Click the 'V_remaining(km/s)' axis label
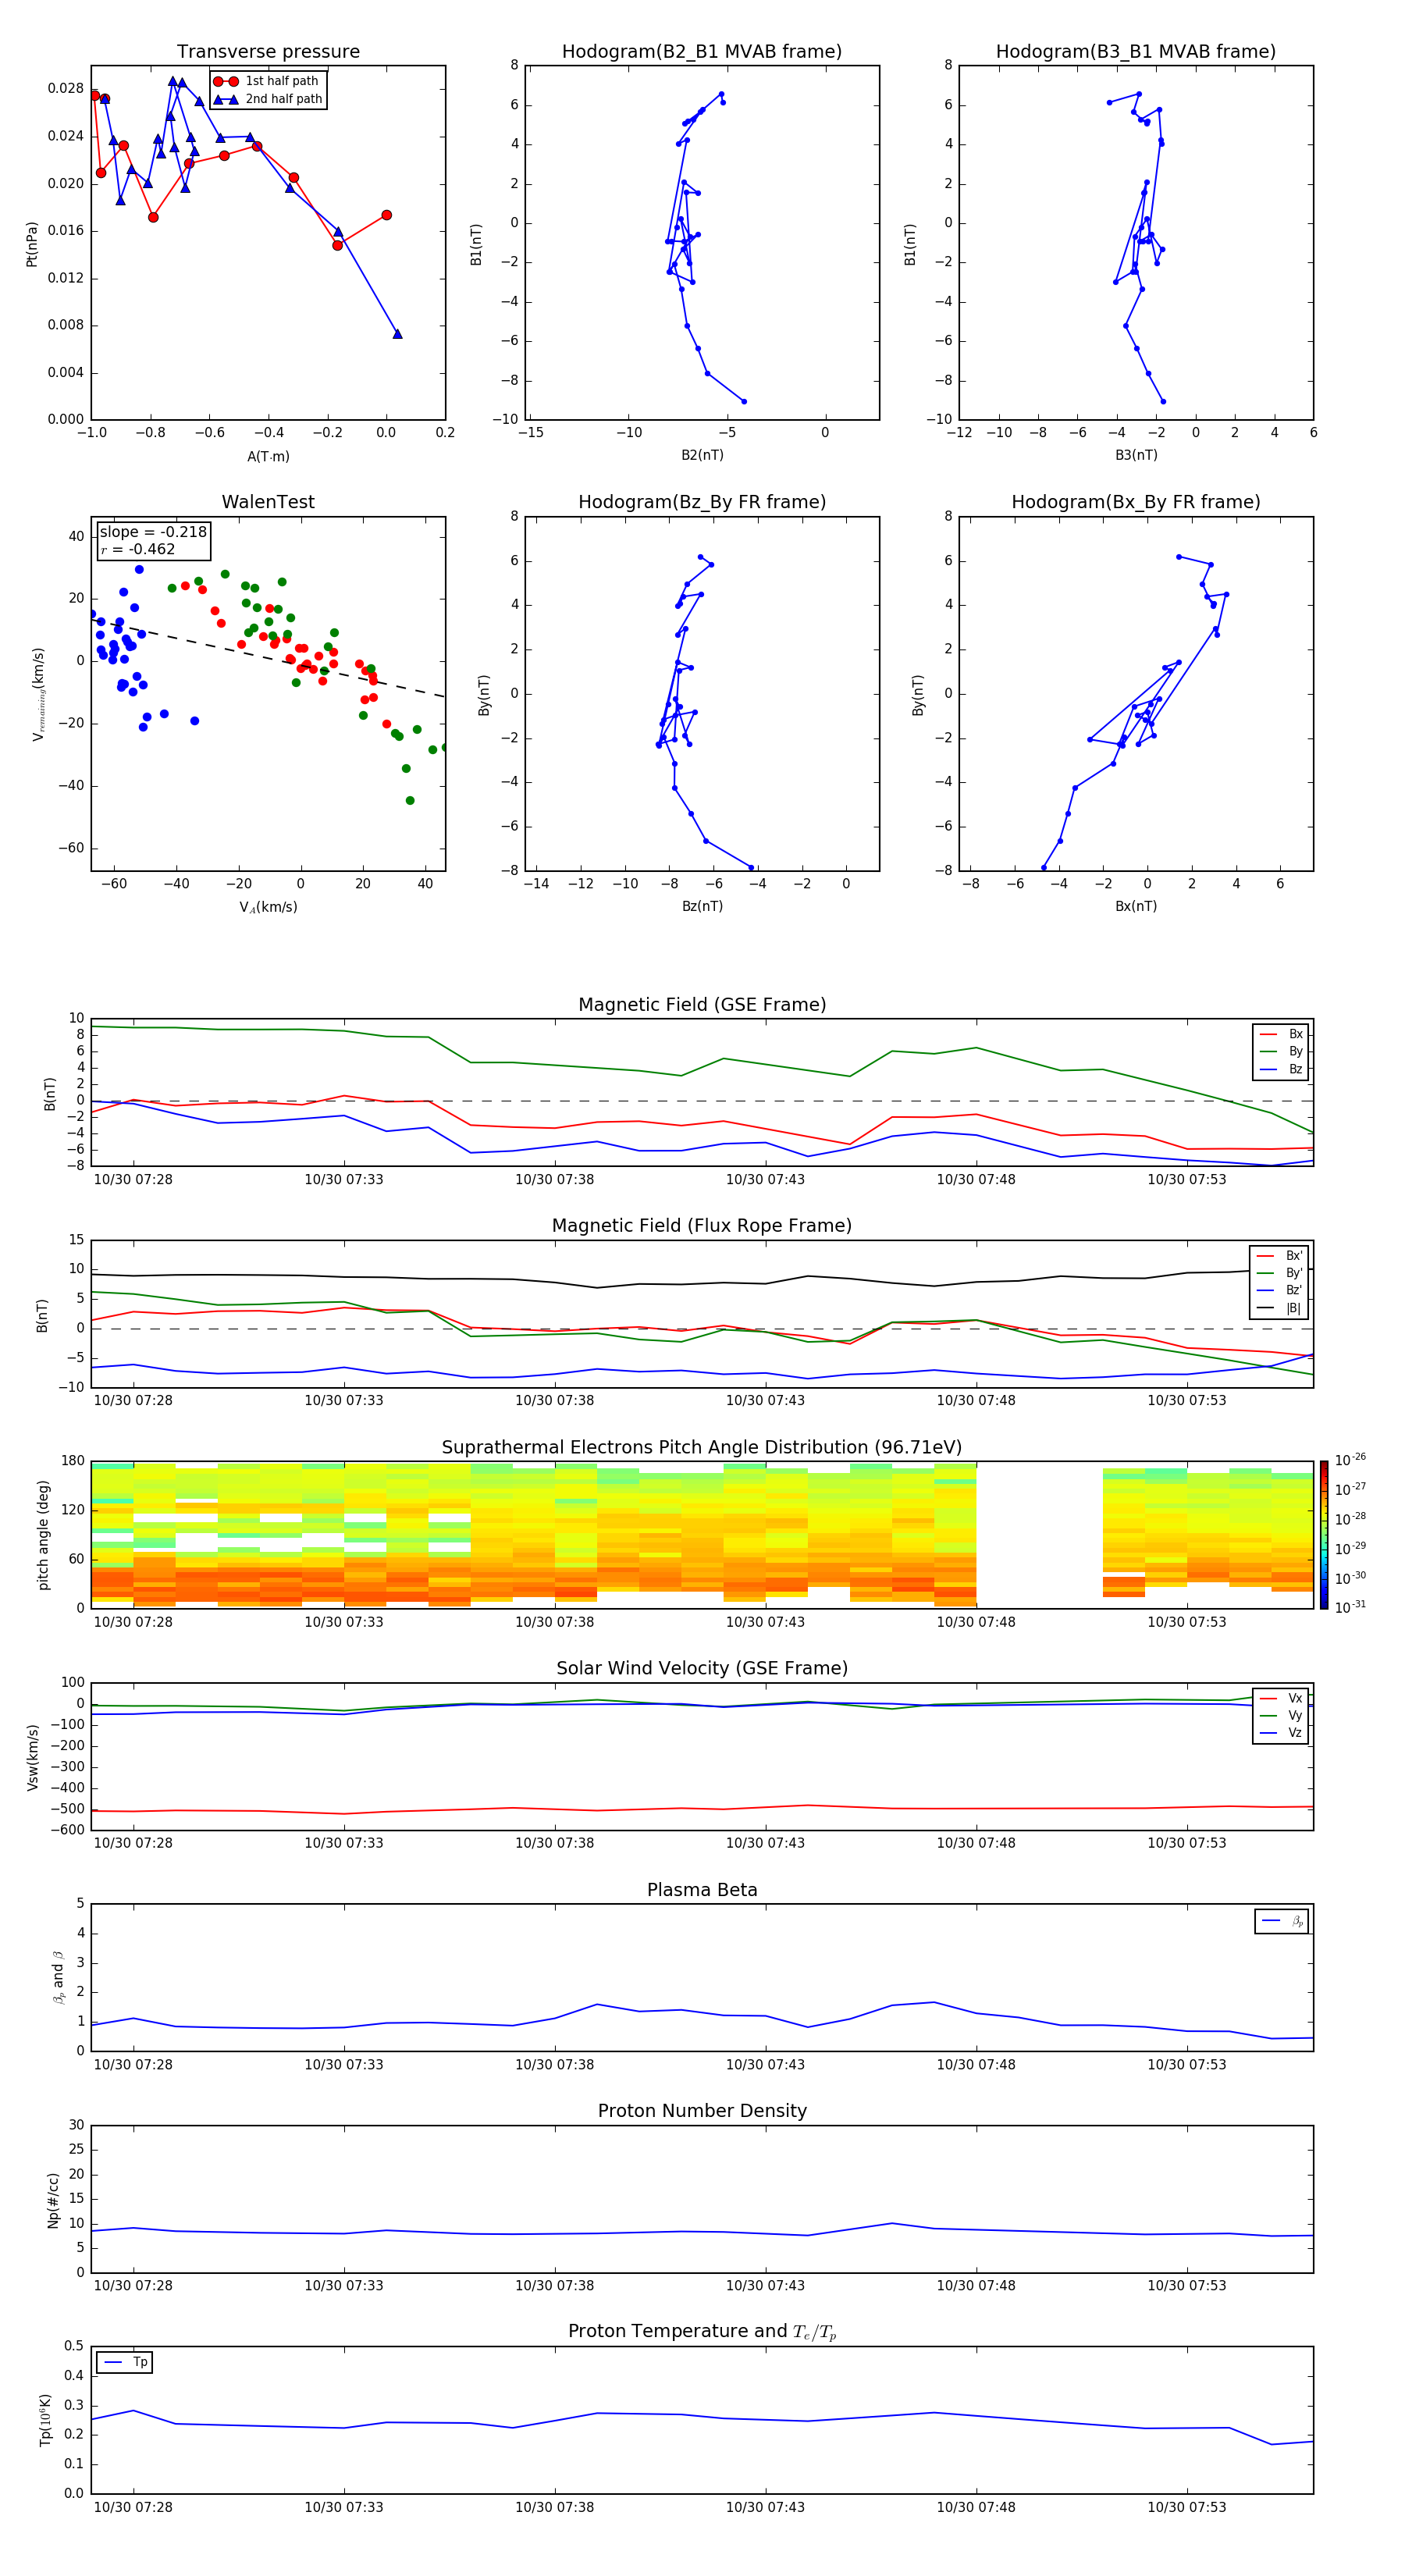The height and width of the screenshot is (2576, 1405). point(38,694)
